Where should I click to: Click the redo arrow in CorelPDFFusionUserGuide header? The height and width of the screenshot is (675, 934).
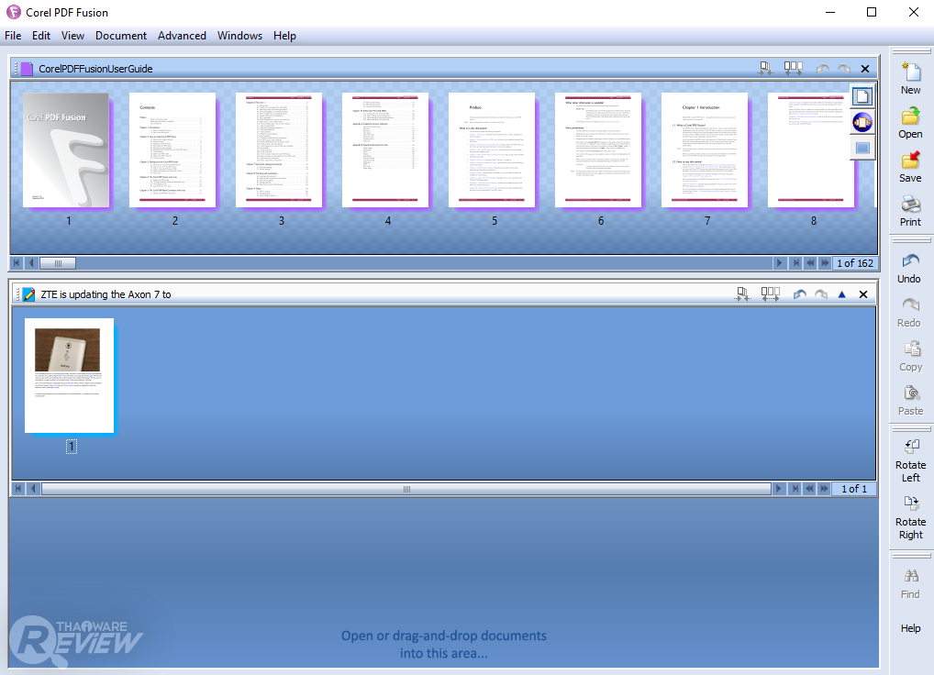pos(844,69)
